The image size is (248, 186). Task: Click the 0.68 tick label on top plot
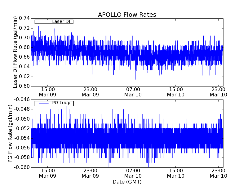point(24,47)
